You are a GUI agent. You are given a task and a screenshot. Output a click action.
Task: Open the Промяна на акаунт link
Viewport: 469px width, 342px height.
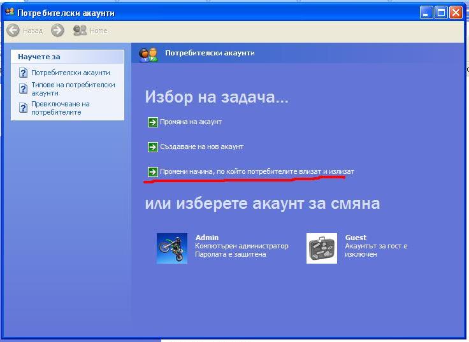click(x=191, y=122)
